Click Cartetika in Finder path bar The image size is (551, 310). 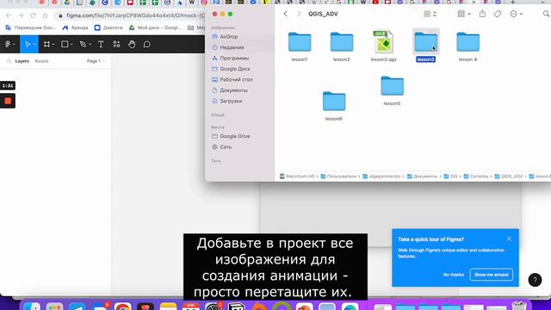click(476, 177)
